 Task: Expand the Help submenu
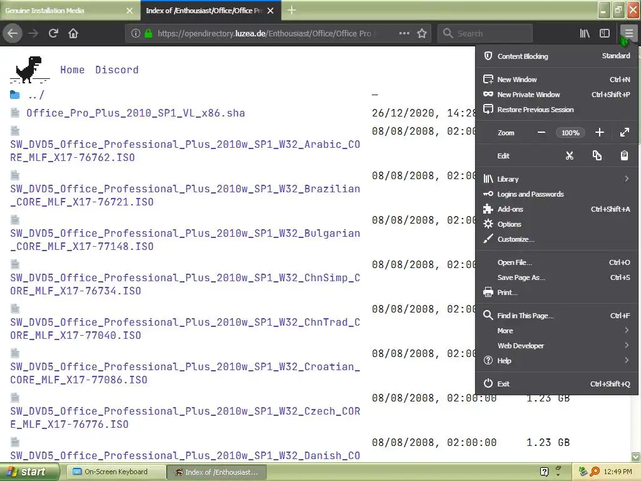tap(556, 361)
